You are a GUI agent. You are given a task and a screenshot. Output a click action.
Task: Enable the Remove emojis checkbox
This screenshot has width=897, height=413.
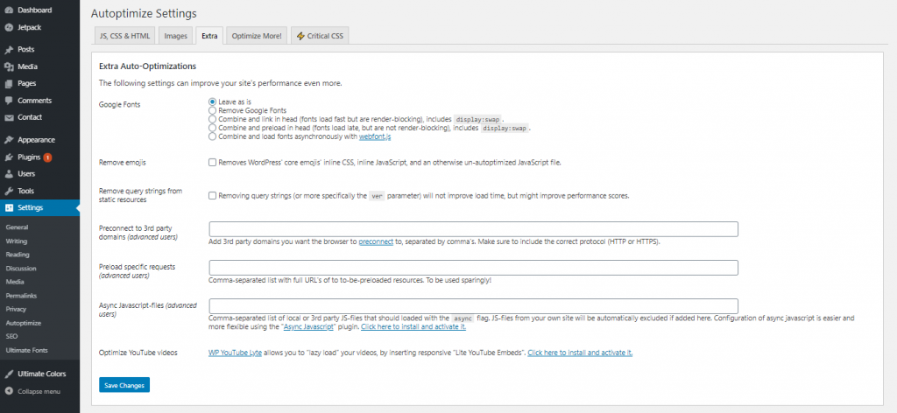(x=213, y=163)
